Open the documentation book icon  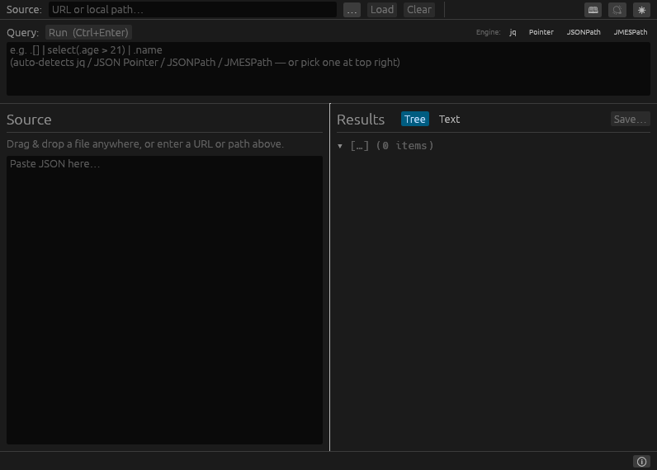click(593, 10)
